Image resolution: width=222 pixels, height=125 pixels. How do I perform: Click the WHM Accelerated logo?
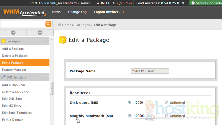(24, 12)
